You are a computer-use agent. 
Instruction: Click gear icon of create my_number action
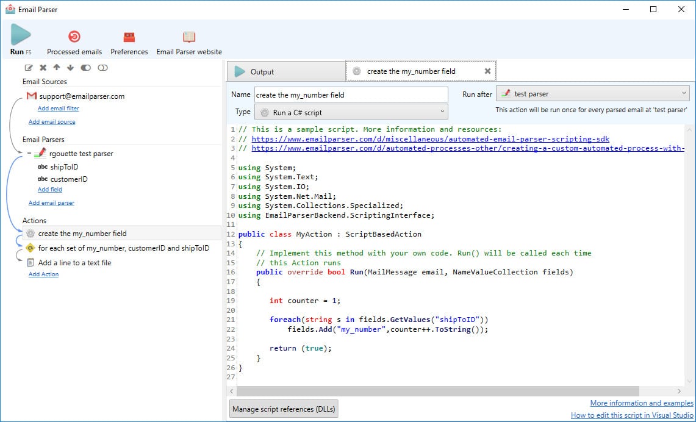30,234
